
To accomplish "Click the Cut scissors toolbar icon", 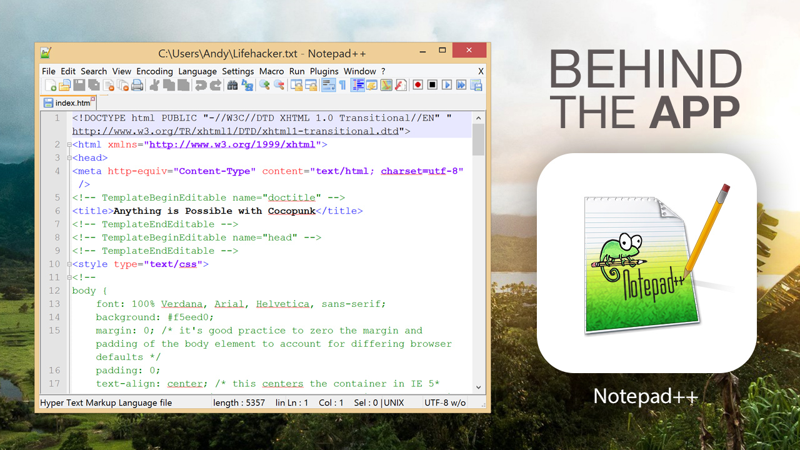I will (154, 85).
